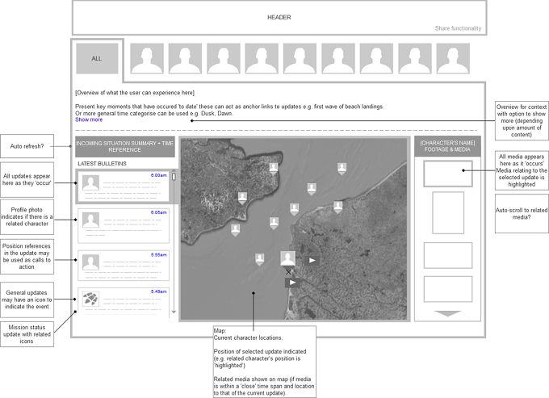Play the lower video marker near the coastline
The width and height of the screenshot is (549, 398).
[x=293, y=283]
